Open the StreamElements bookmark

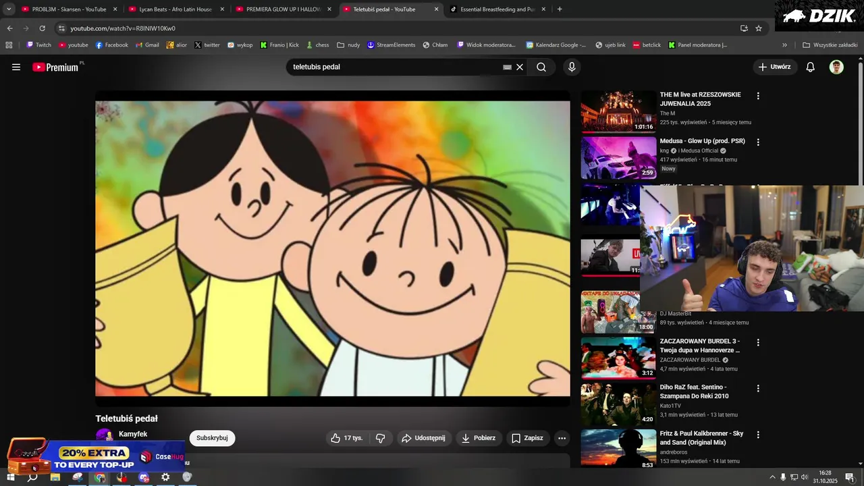click(391, 45)
